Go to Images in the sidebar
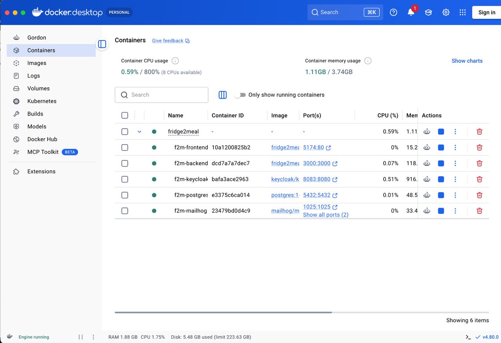 [x=51, y=63]
